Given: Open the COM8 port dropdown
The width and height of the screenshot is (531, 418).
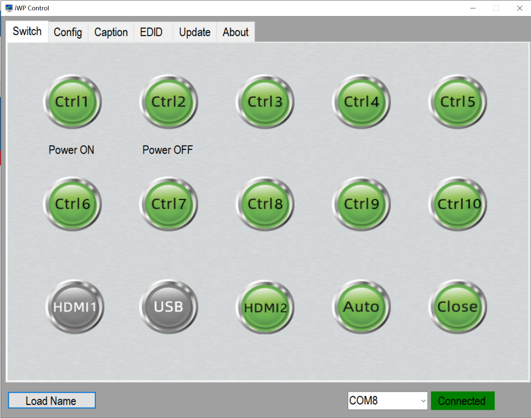Looking at the screenshot, I should tap(388, 401).
